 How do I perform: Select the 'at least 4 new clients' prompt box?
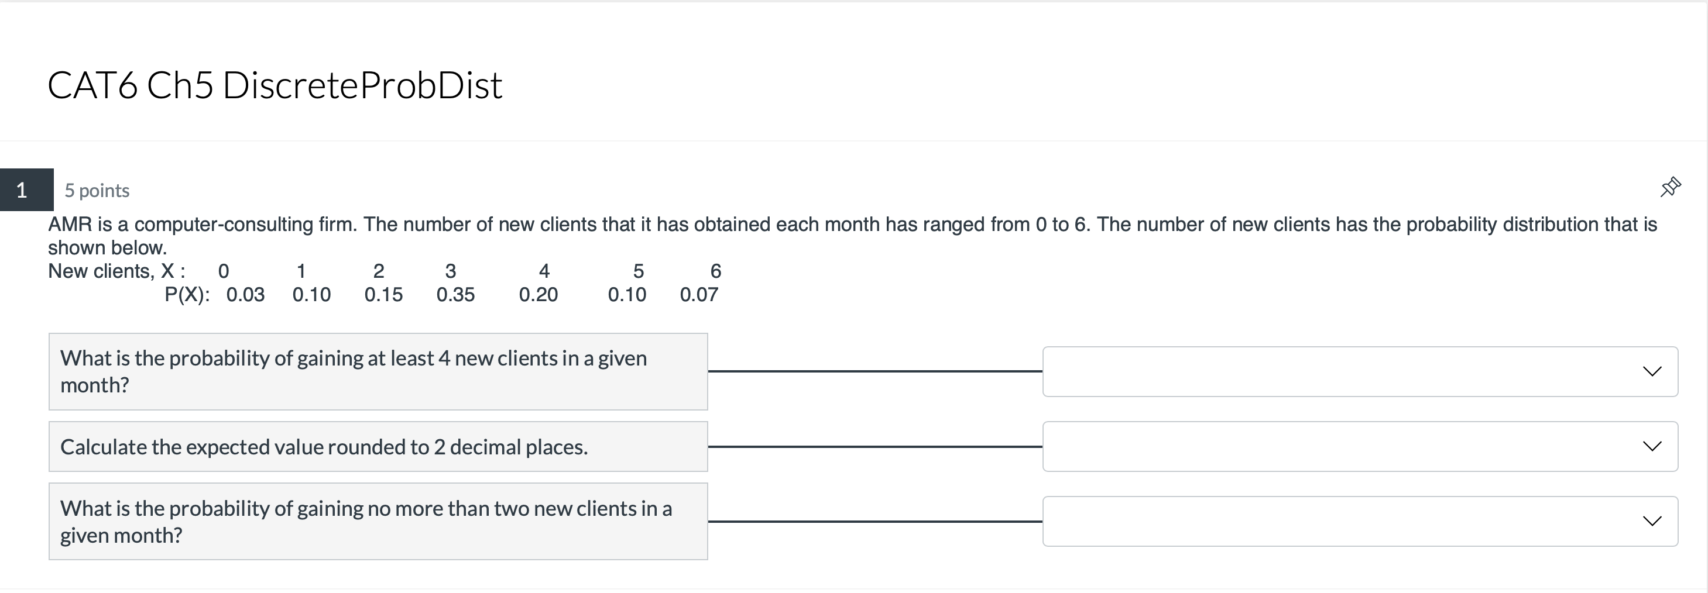pyautogui.click(x=378, y=372)
